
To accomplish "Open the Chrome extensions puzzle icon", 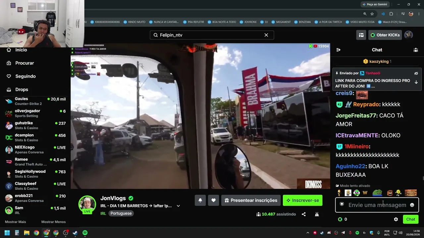I will [391, 14].
